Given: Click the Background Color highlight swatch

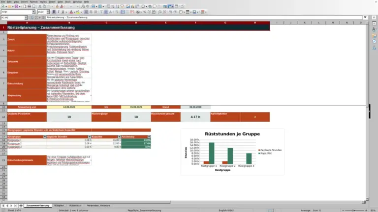Looking at the screenshot, I should coord(78,12).
